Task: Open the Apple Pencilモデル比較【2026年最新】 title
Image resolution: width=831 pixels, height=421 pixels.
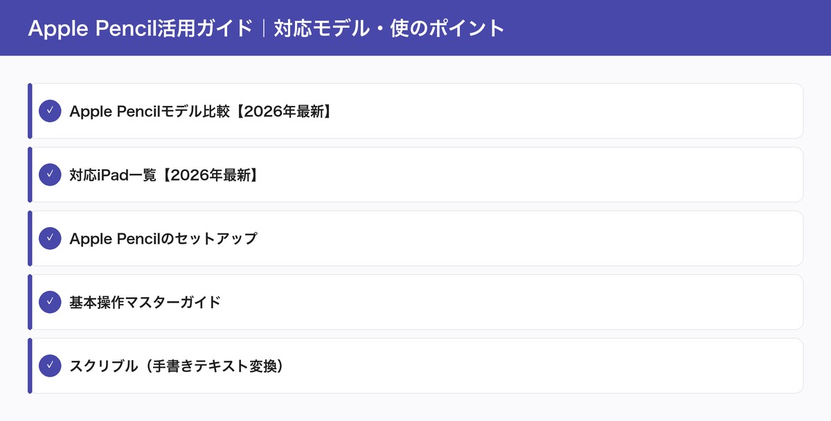Action: pos(201,111)
